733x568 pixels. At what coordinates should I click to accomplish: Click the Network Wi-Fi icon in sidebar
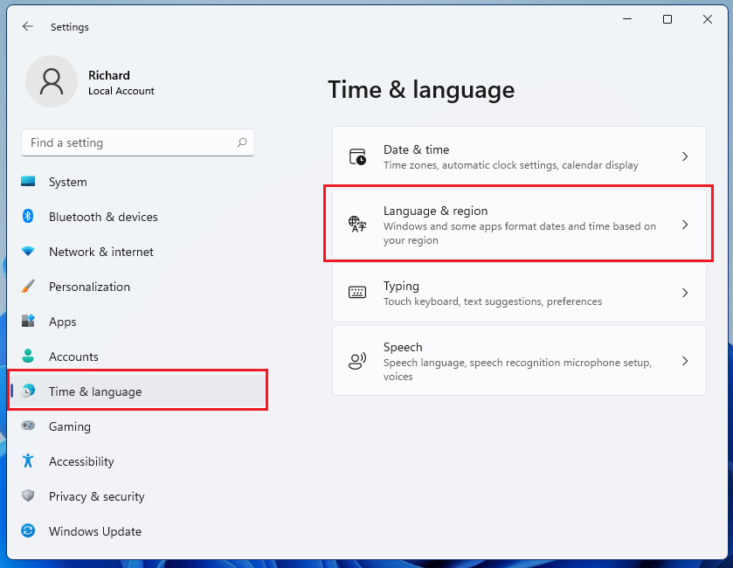[x=28, y=252]
